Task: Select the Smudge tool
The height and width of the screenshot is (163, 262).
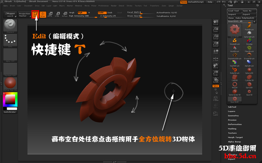Action: (x=249, y=42)
